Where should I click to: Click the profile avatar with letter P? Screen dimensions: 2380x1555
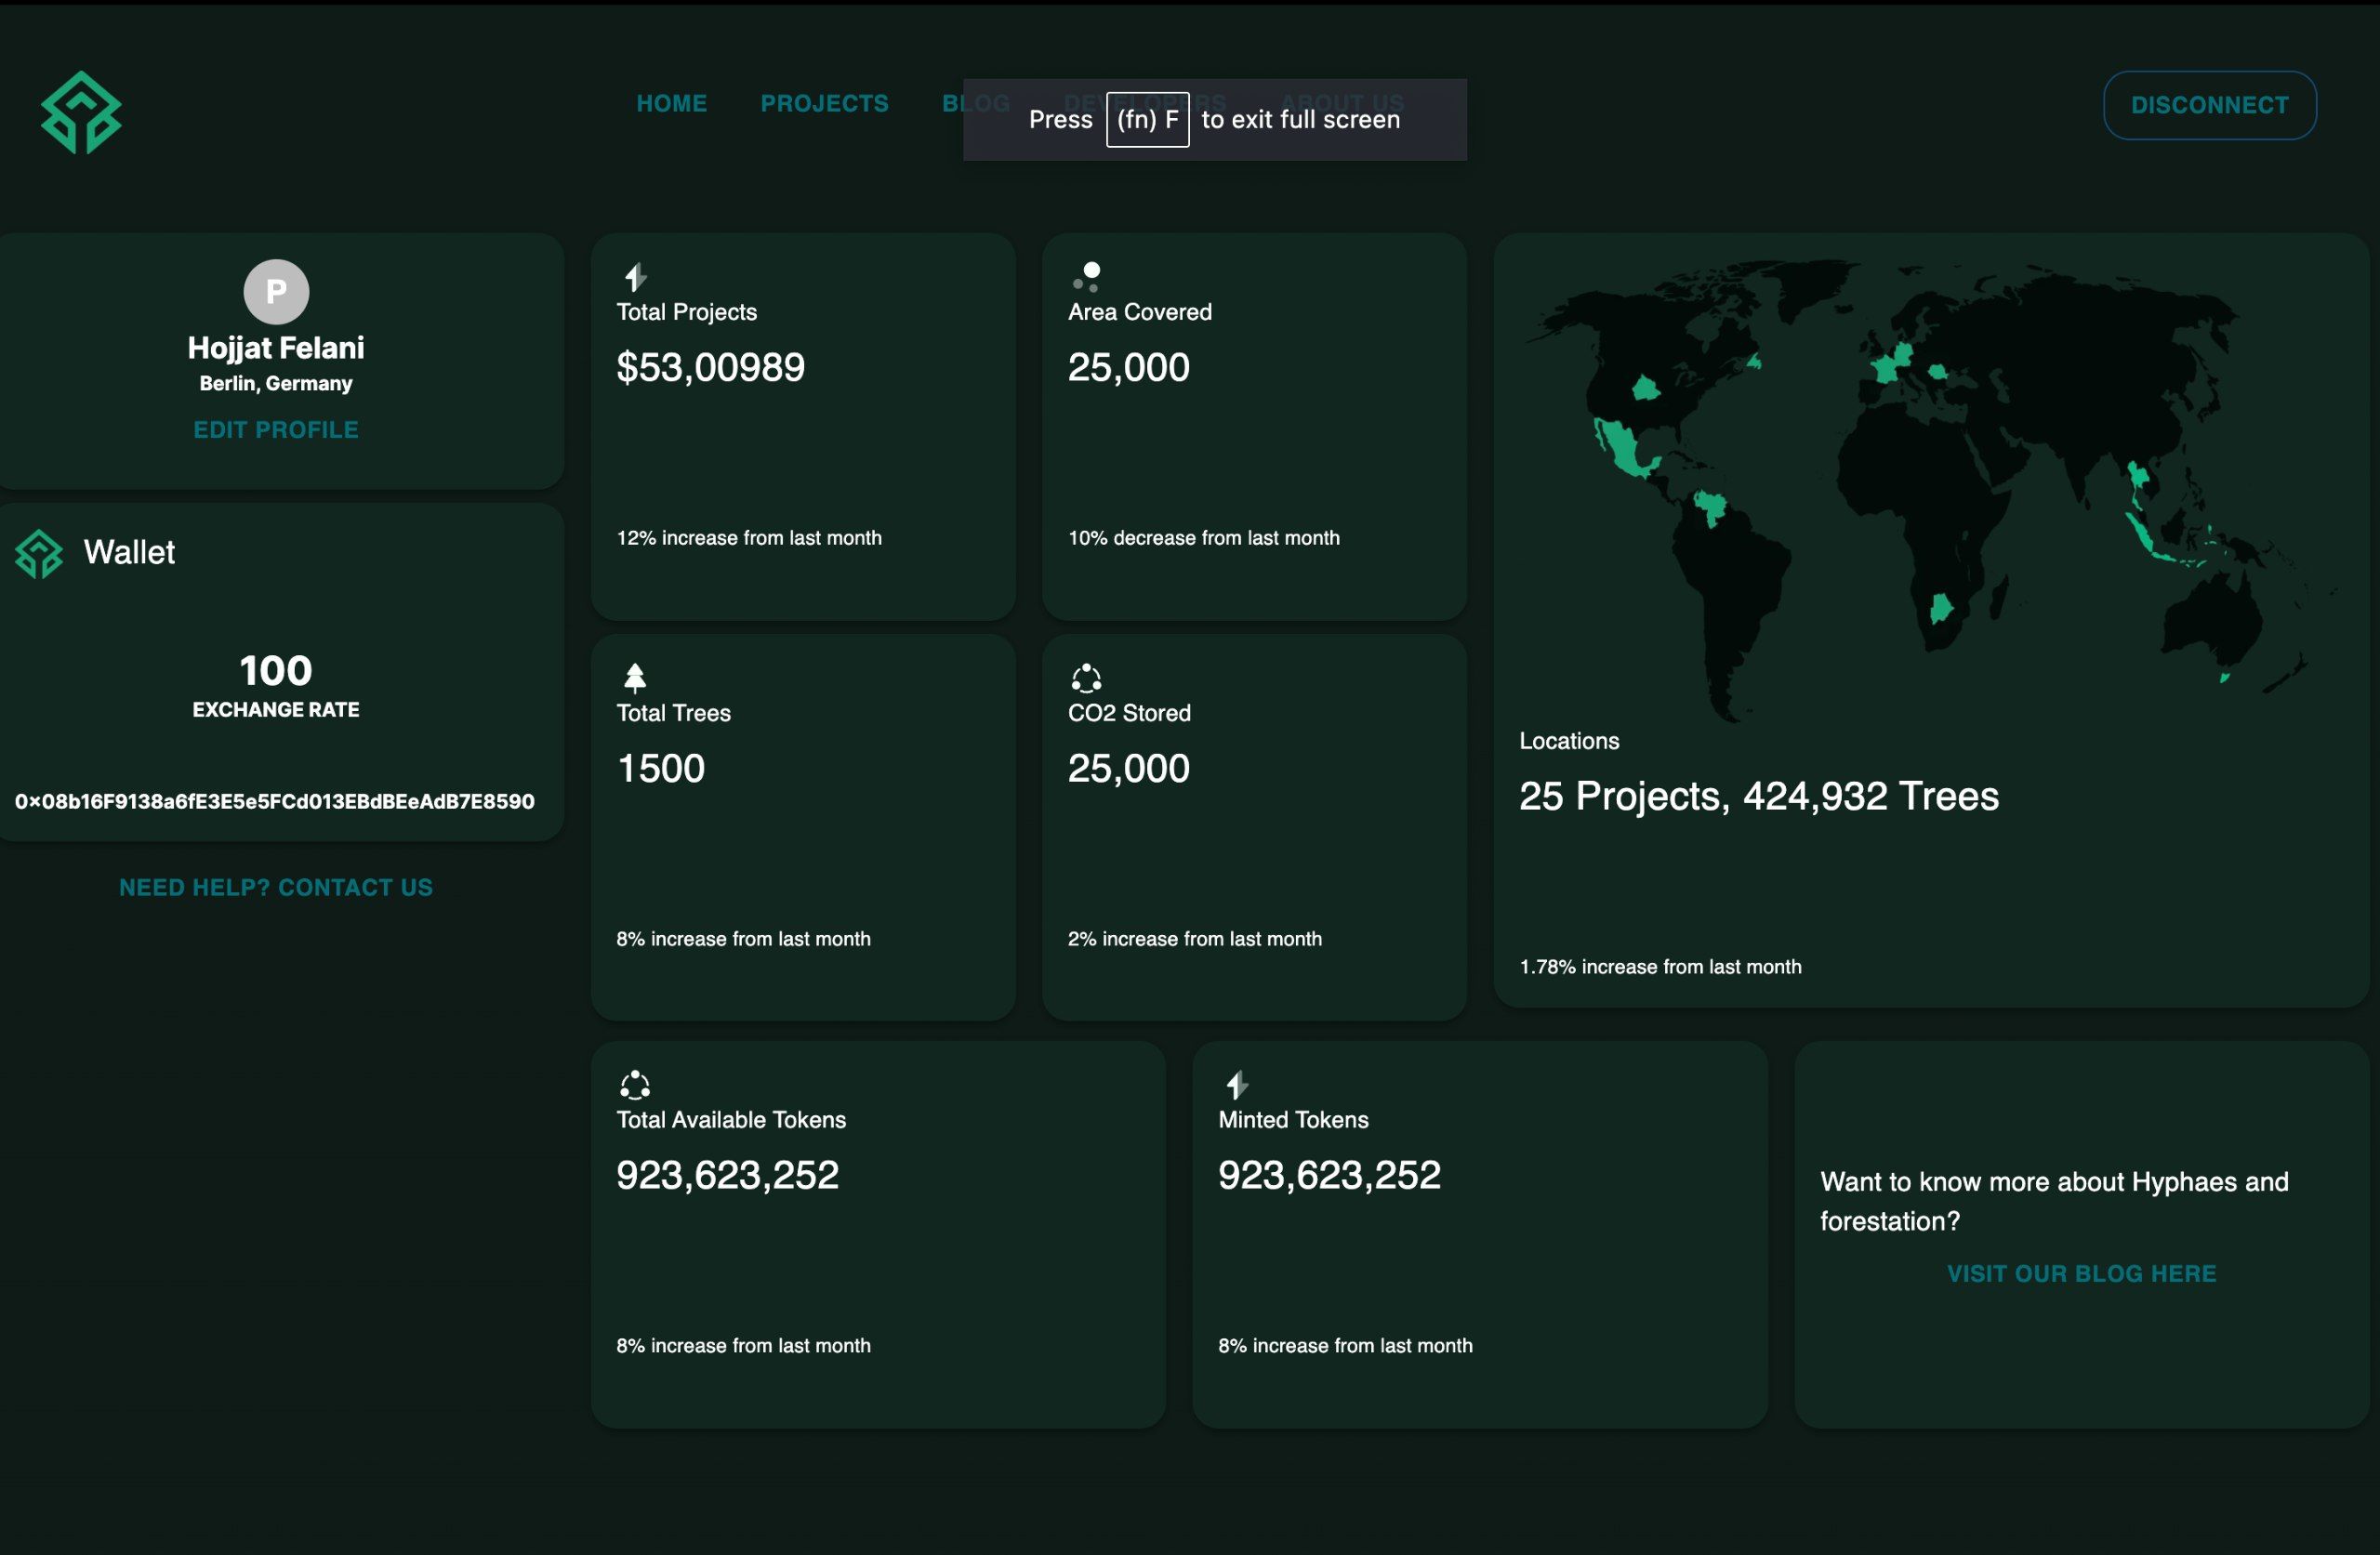276,292
